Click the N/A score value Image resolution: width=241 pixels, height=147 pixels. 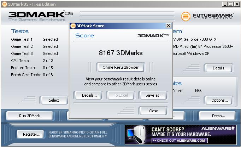[198, 91]
